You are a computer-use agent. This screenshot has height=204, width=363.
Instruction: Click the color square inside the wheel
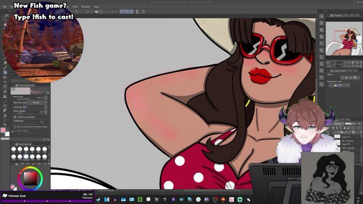point(30,178)
